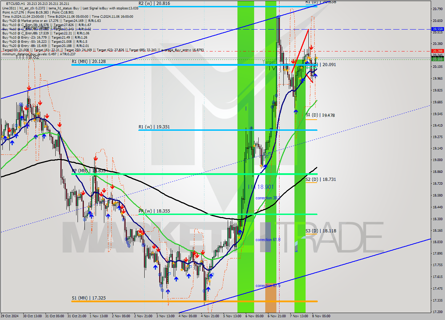The width and height of the screenshot is (445, 320).
Task: Click the S1 (MN) | 17.325 support label
Action: pyautogui.click(x=88, y=298)
